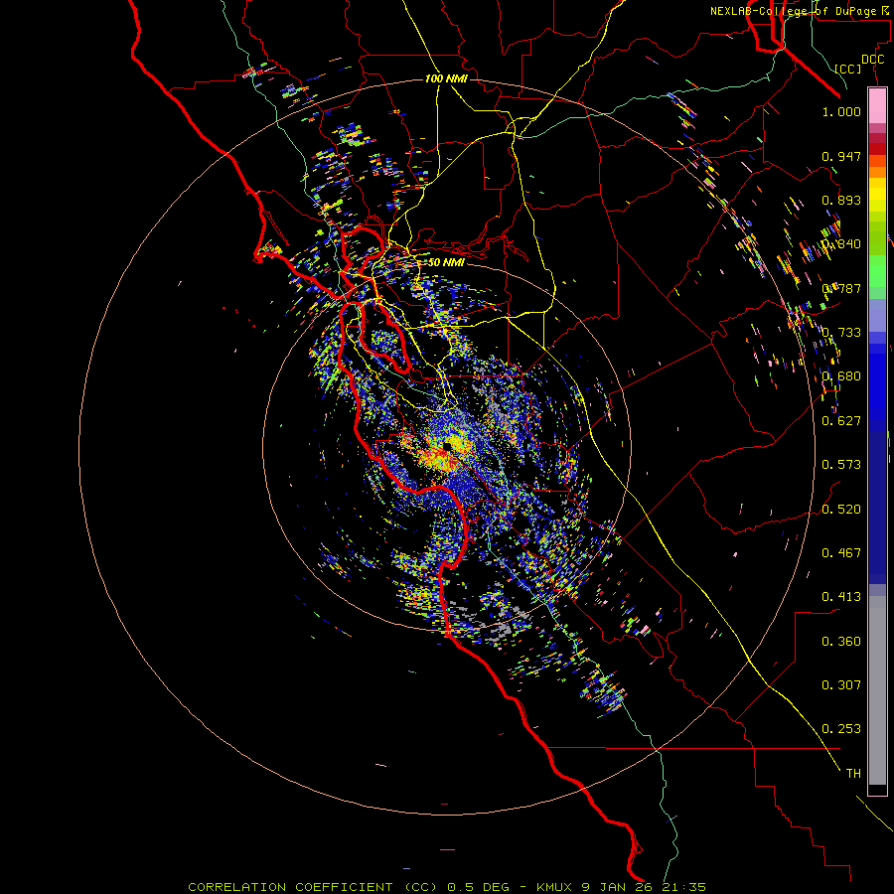Click the 0.947 legend value

(x=841, y=156)
